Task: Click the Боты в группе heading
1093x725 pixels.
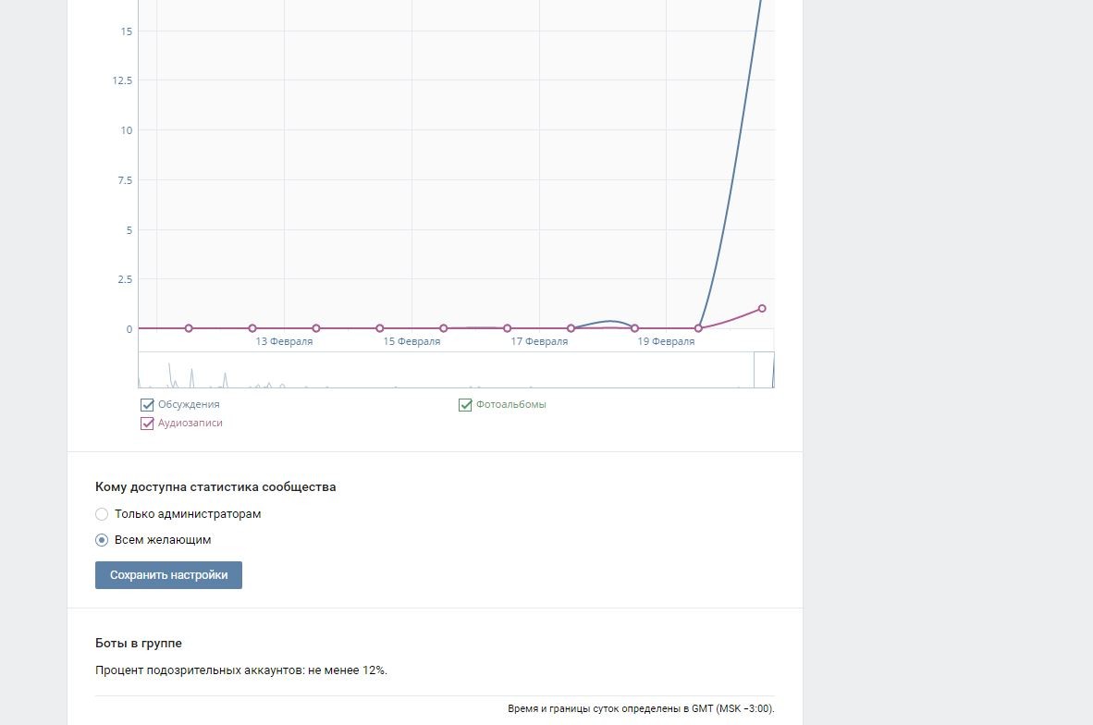Action: tap(139, 644)
